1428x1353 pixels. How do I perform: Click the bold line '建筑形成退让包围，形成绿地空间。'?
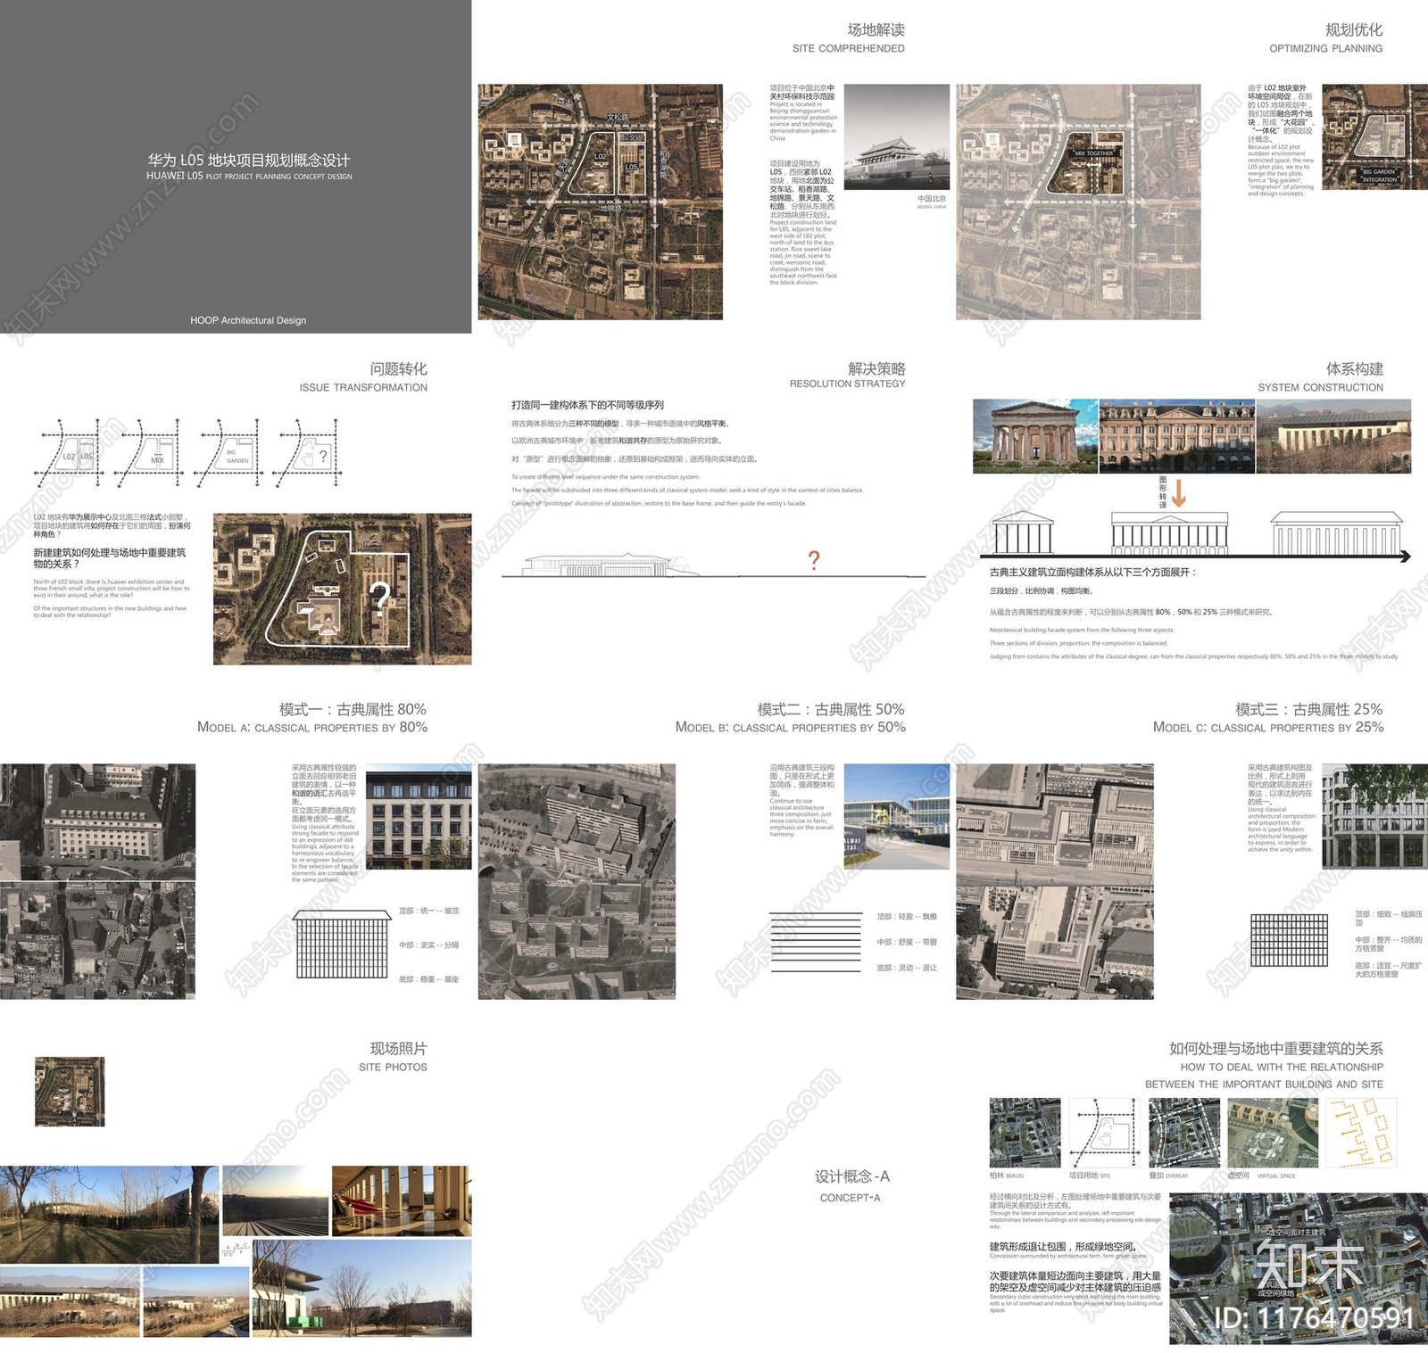1064,1246
